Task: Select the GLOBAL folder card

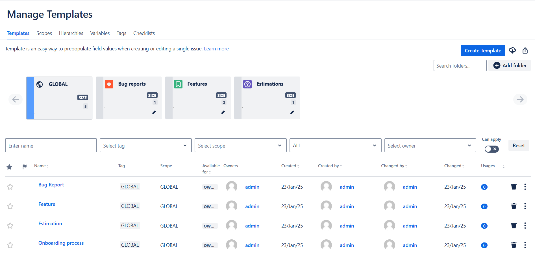Action: [x=59, y=98]
